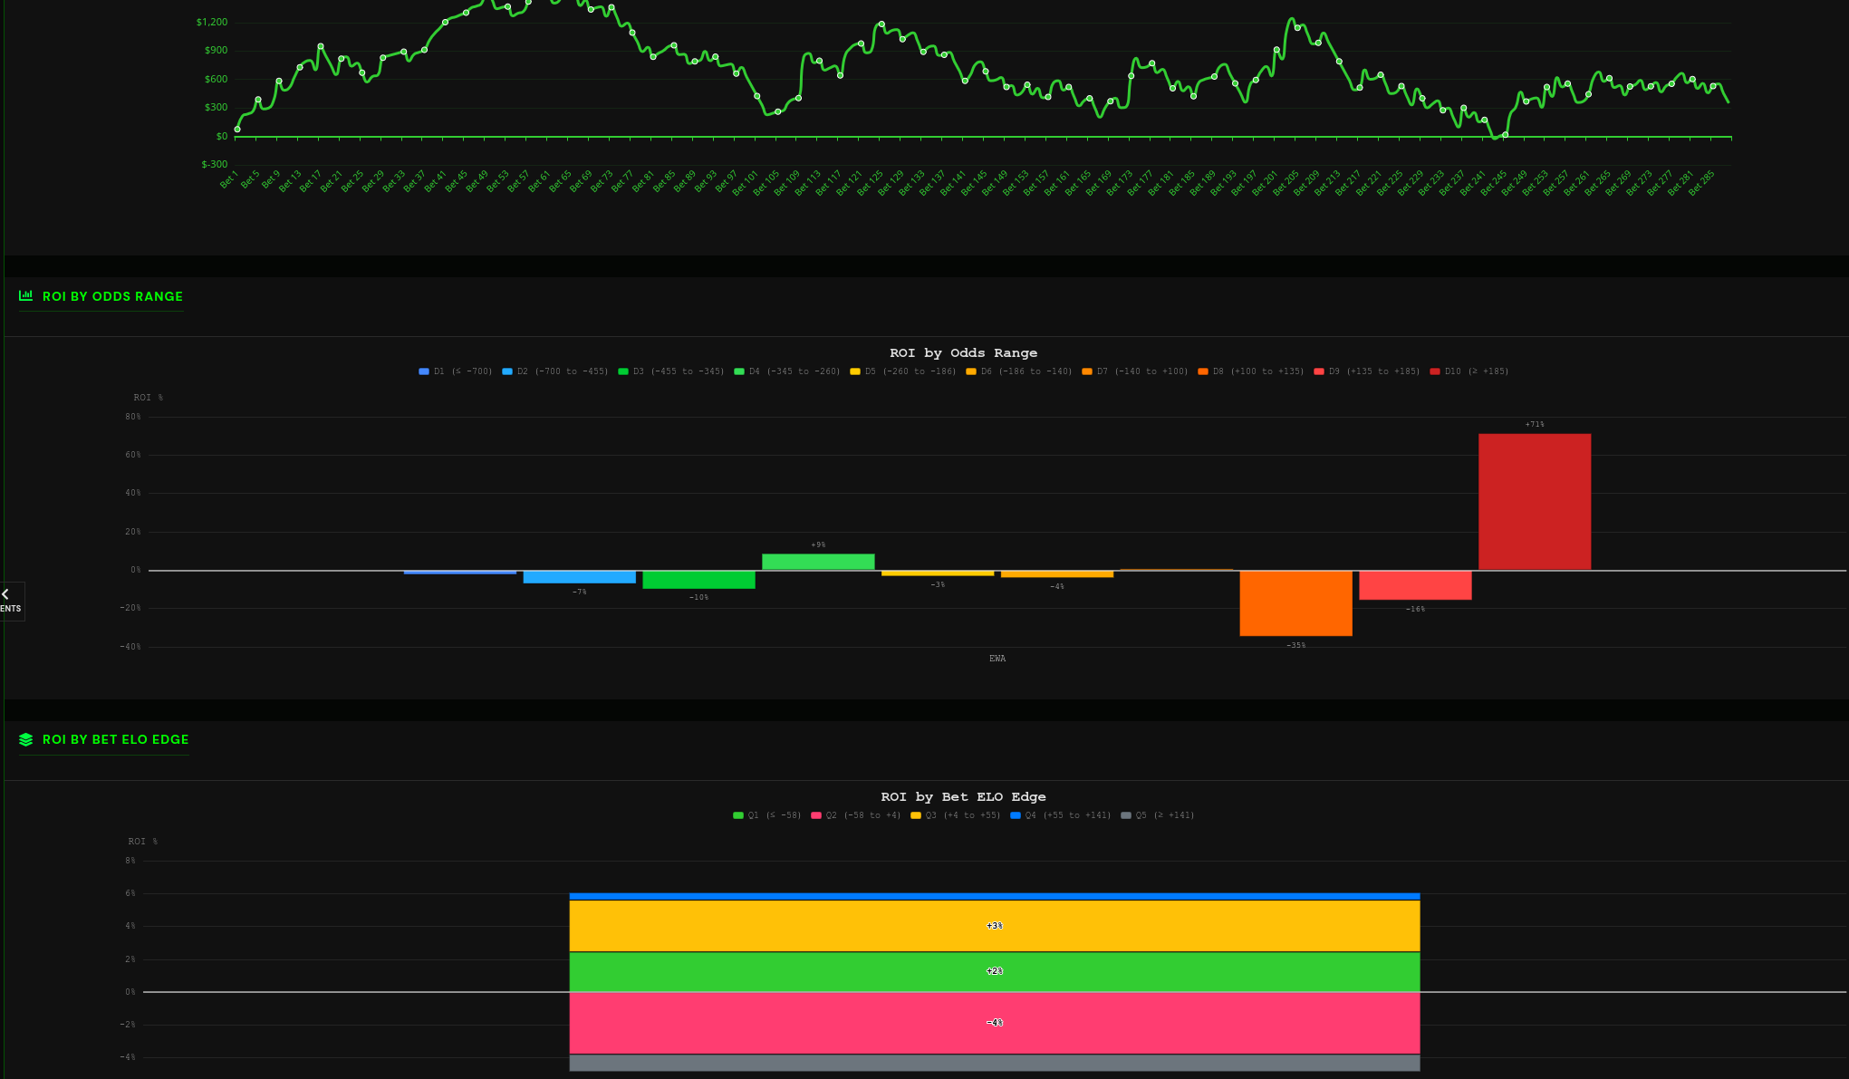This screenshot has width=1849, height=1079.
Task: Select the dark green -10% bar
Action: [x=698, y=580]
